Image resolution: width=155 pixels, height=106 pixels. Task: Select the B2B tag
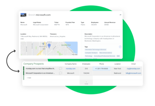[x=118, y=56]
